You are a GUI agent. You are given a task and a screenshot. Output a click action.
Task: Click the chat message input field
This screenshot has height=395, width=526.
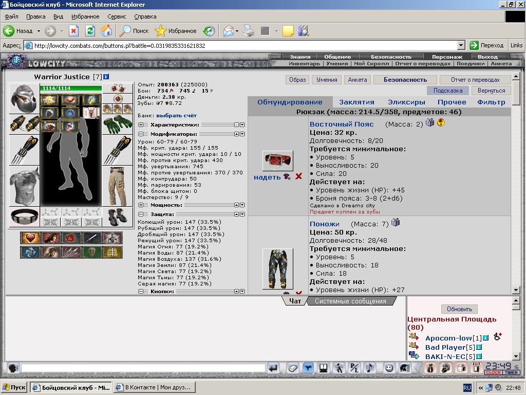coord(143,368)
